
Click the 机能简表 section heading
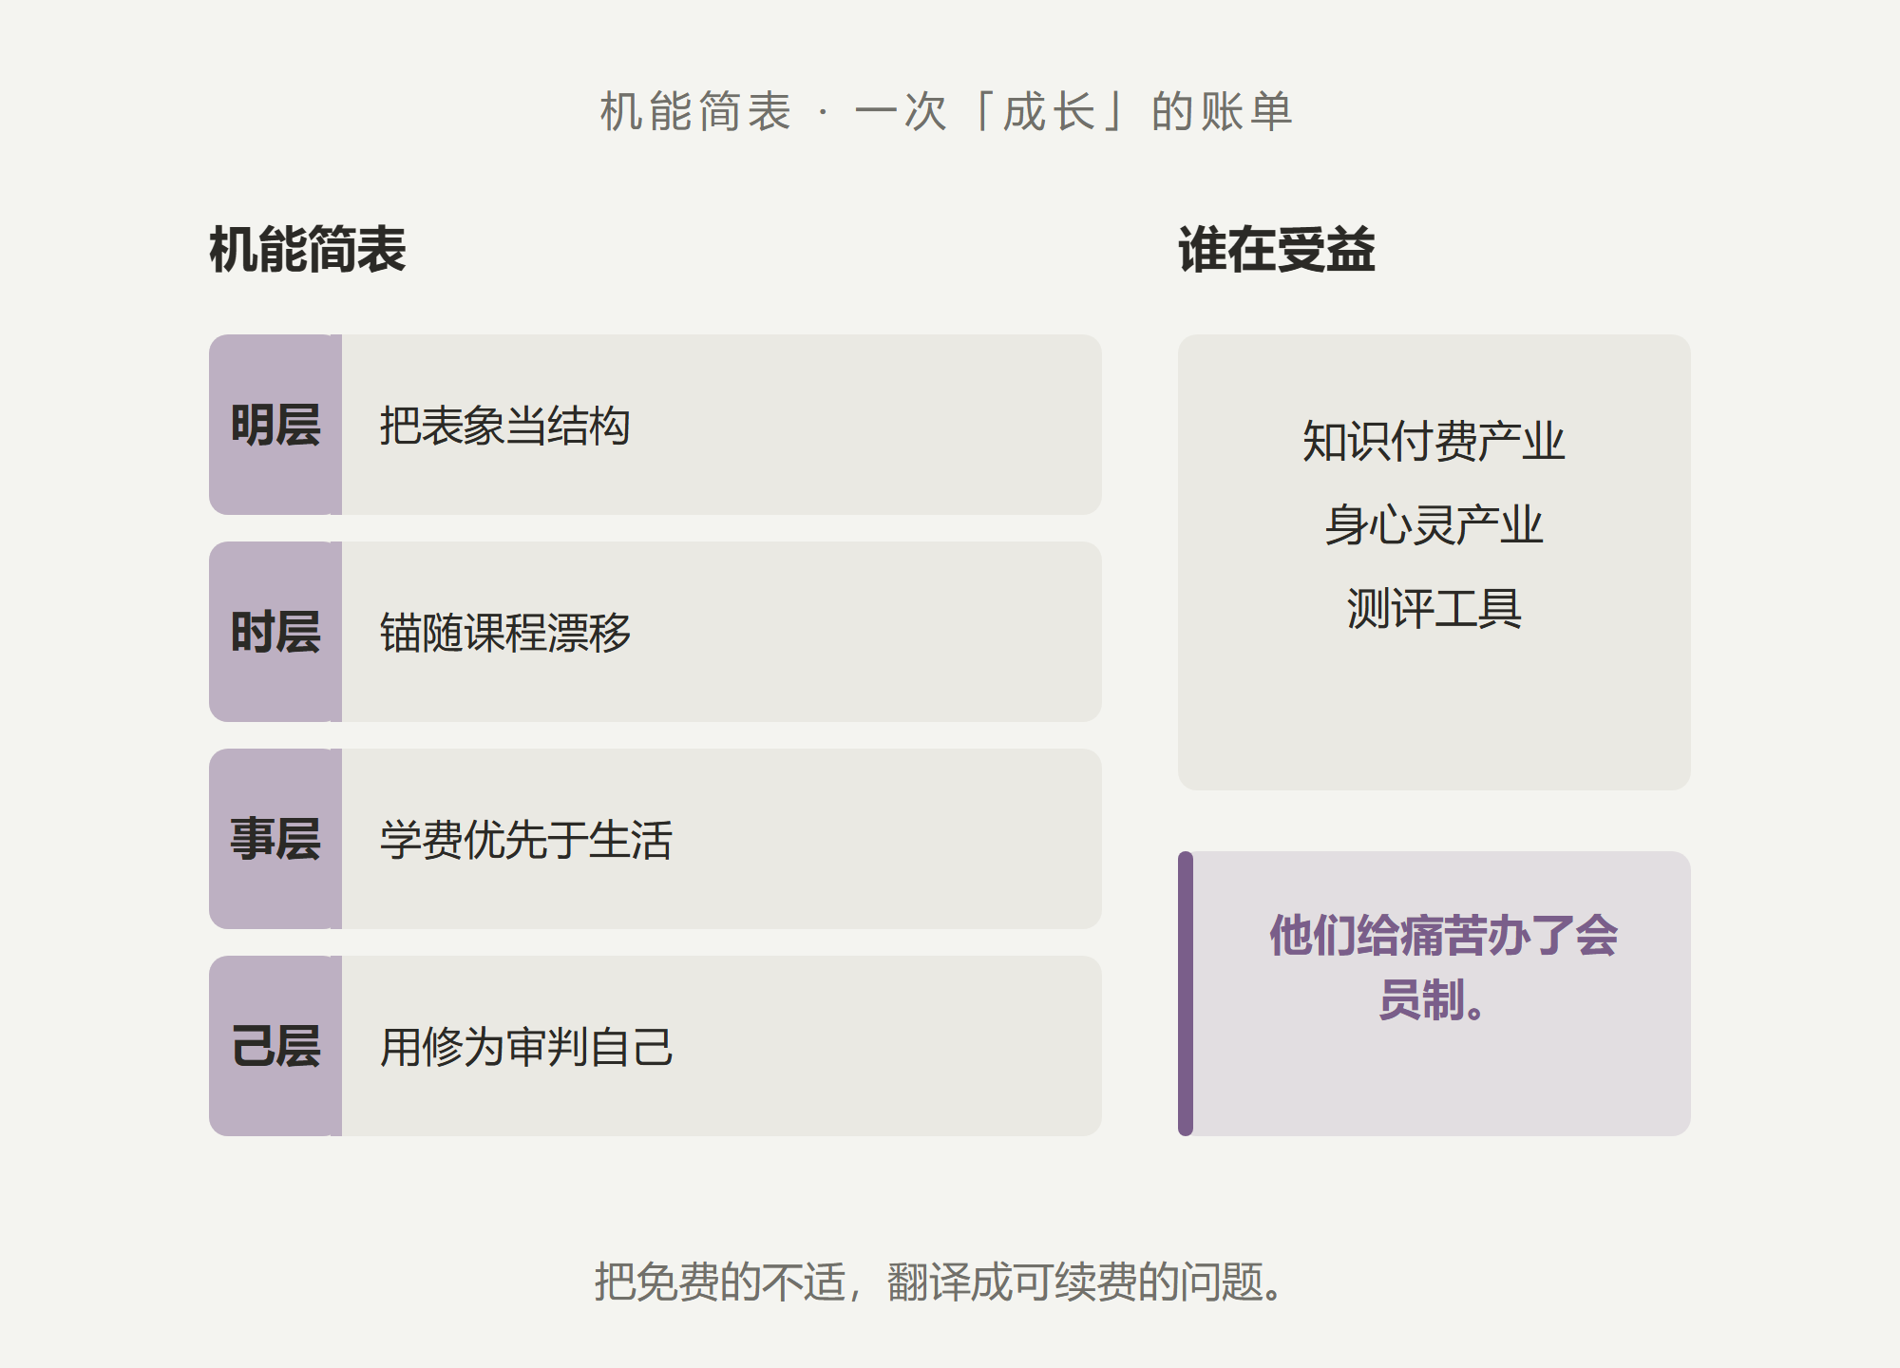click(307, 250)
